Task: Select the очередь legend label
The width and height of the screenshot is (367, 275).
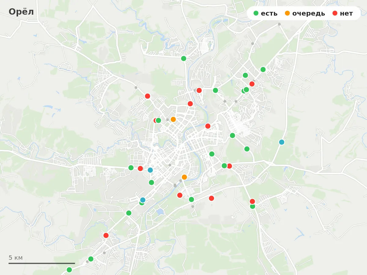Action: pyautogui.click(x=309, y=13)
